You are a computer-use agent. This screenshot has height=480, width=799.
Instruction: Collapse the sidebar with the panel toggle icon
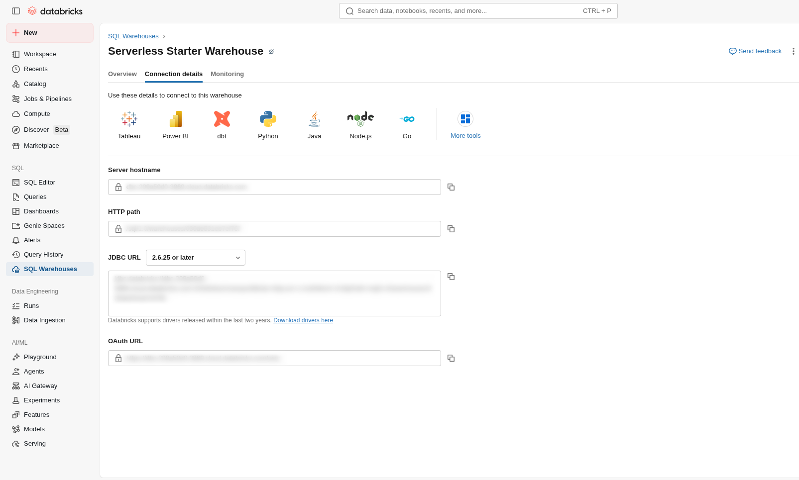tap(16, 11)
